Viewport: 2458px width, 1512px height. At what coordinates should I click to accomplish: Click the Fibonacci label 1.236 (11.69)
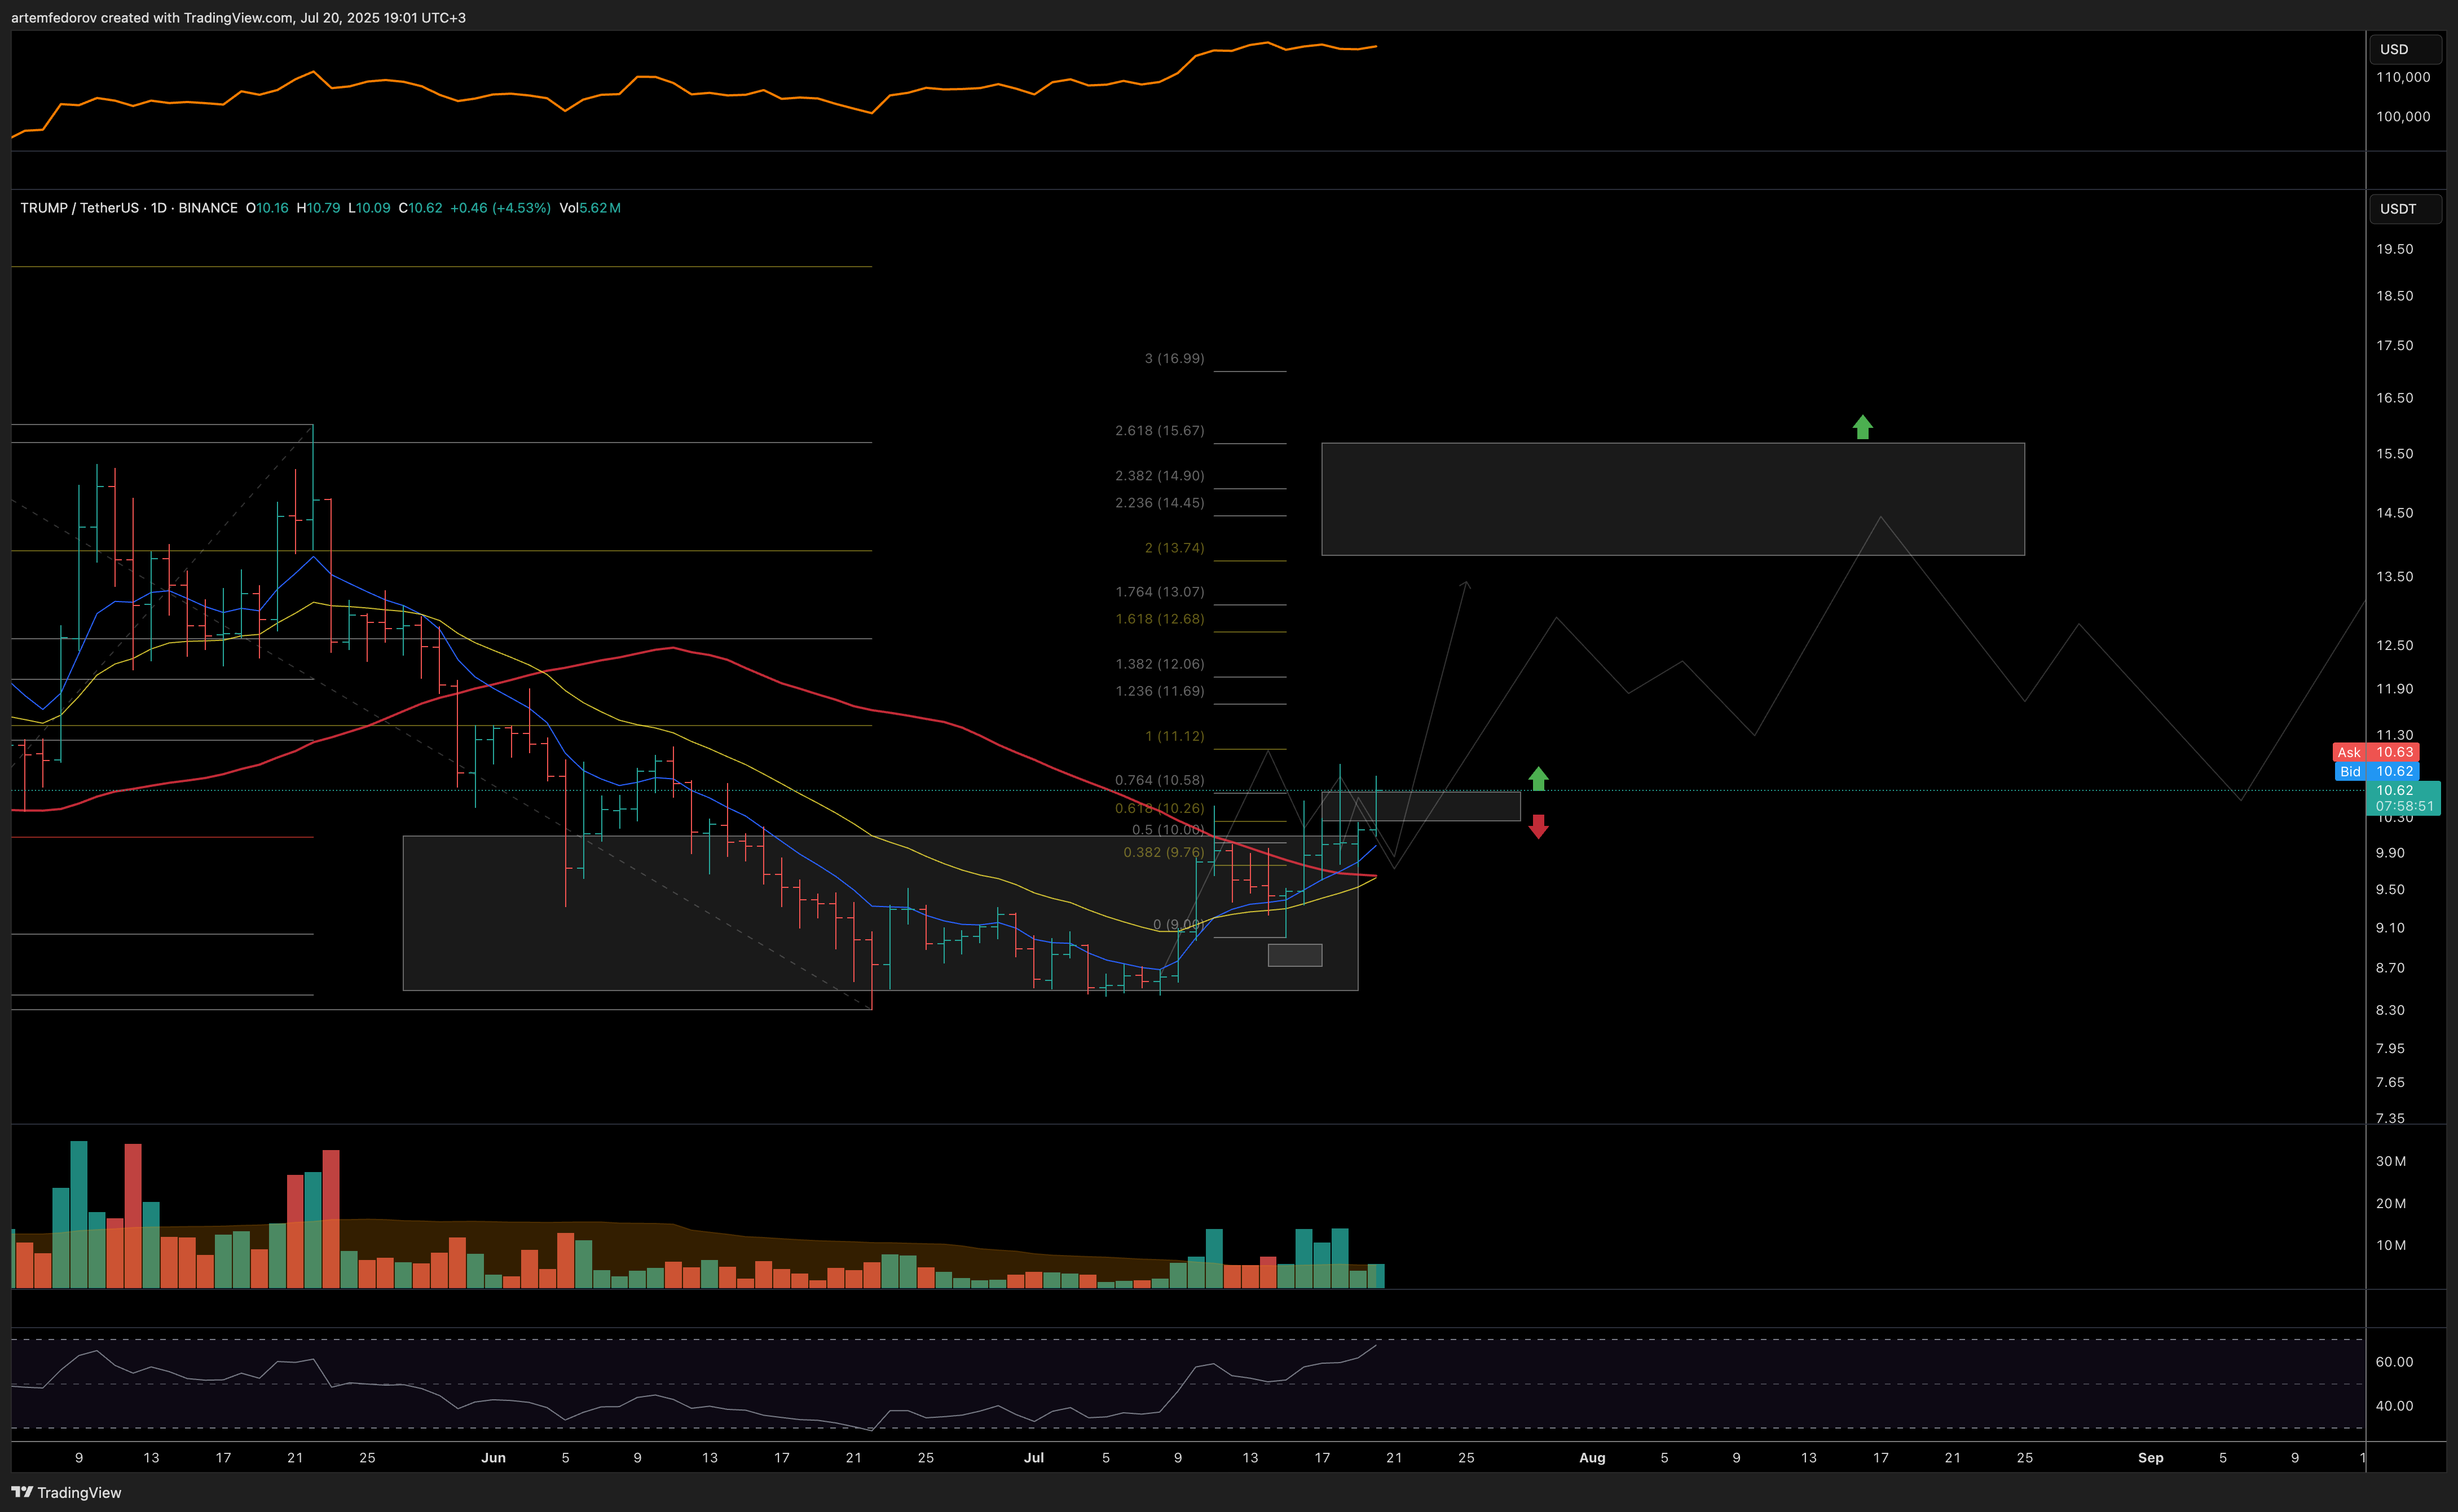pos(1160,690)
